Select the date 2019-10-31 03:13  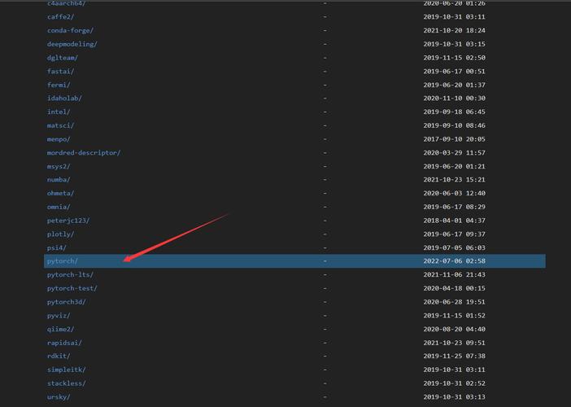(454, 397)
